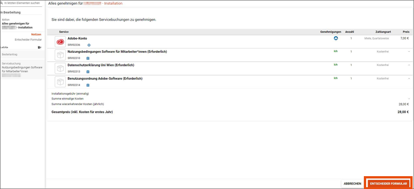Click the box icon for Benutzungsordnung Adobe-Software
Image resolution: width=414 pixels, height=189 pixels.
60,82
